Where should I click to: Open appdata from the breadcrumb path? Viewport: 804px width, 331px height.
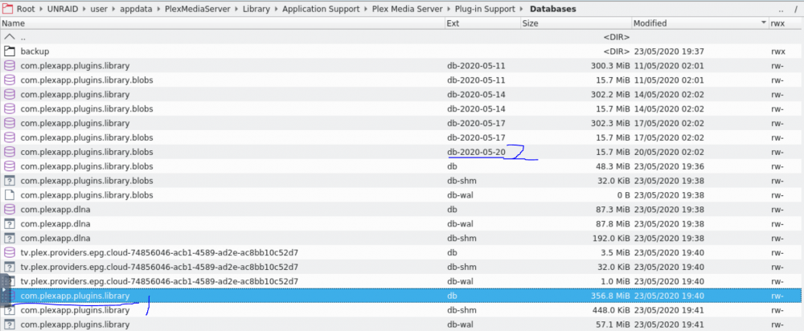click(136, 9)
